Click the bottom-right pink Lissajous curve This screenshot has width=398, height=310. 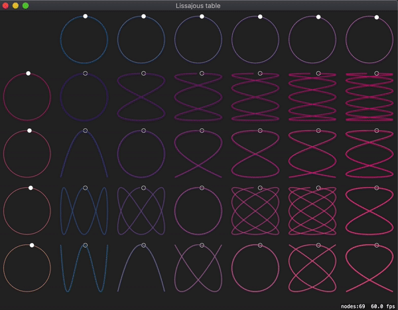pyautogui.click(x=375, y=268)
